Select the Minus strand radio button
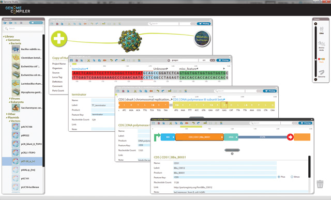The width and height of the screenshot is (331, 200). (x=292, y=177)
